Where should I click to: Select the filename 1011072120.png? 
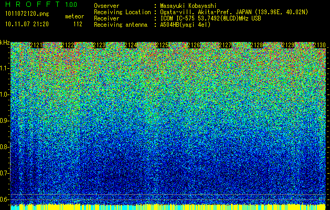(27, 14)
